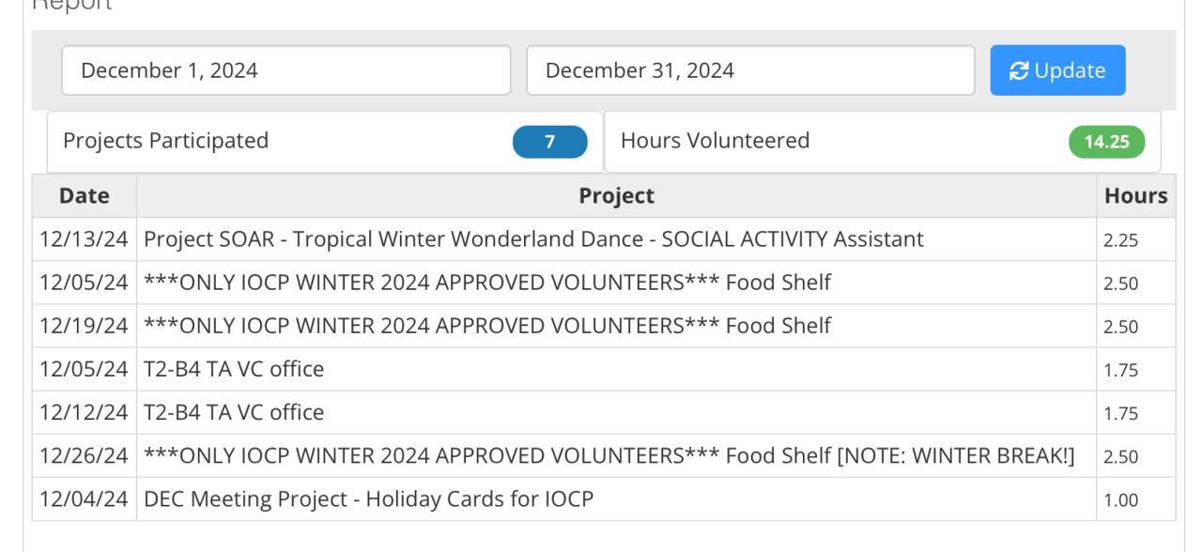The width and height of the screenshot is (1202, 552).
Task: Sort by the Project column header
Action: (616, 196)
